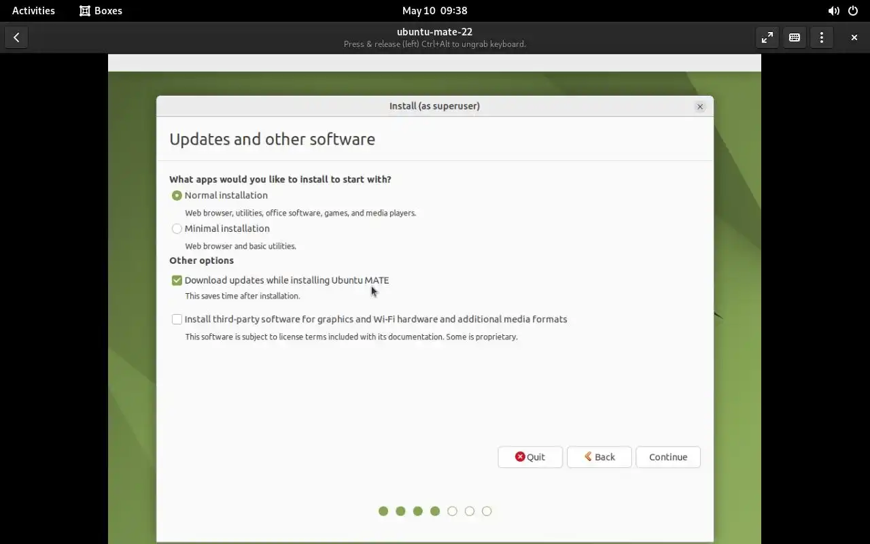870x544 pixels.
Task: Click the Back button in installer
Action: 599,457
